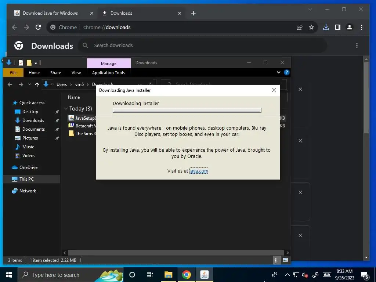Select the Application Tools ribbon tab
The width and height of the screenshot is (376, 282).
pos(108,73)
